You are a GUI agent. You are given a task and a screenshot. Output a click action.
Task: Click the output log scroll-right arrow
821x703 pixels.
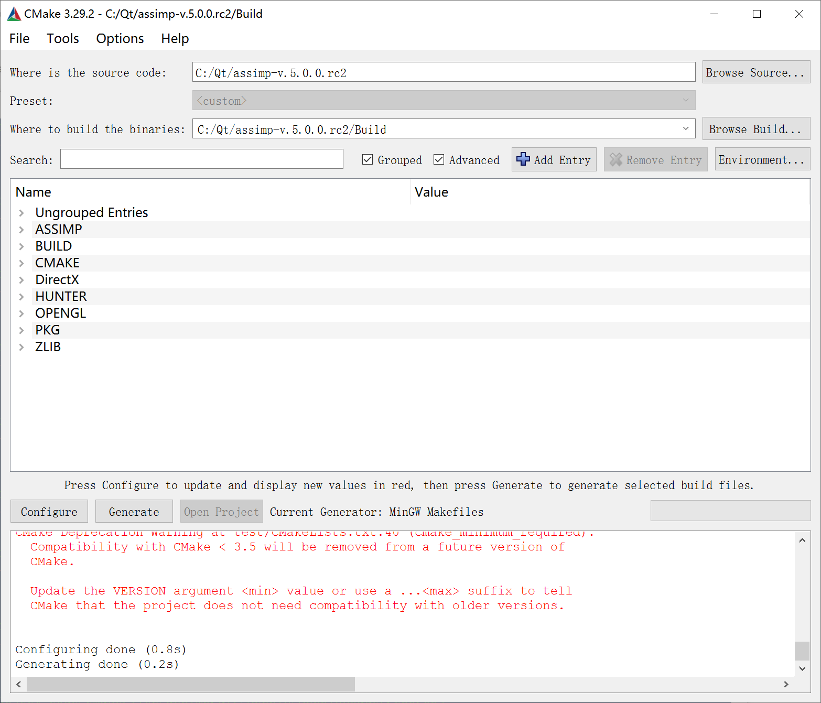[786, 684]
